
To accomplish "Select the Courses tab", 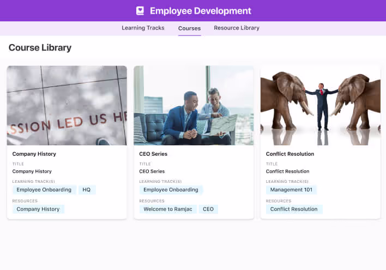I will (x=189, y=28).
